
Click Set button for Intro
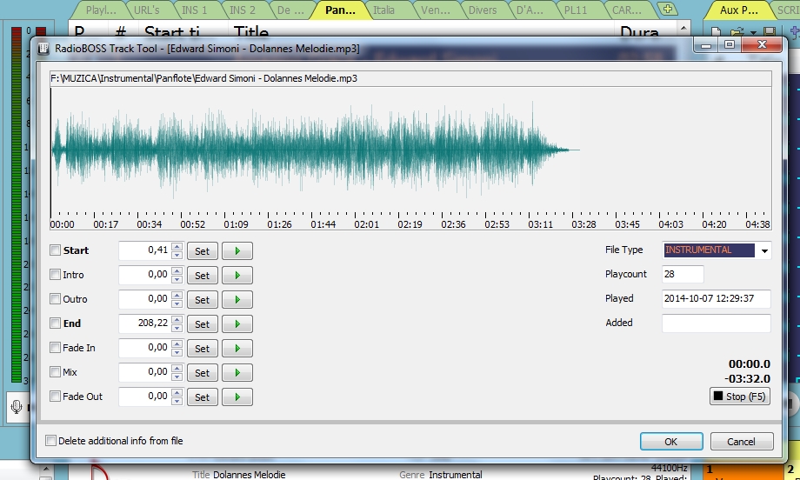point(202,276)
